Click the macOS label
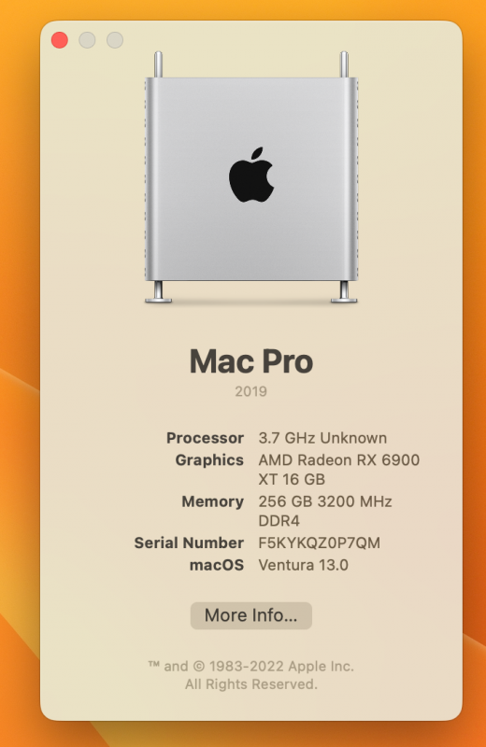 217,565
